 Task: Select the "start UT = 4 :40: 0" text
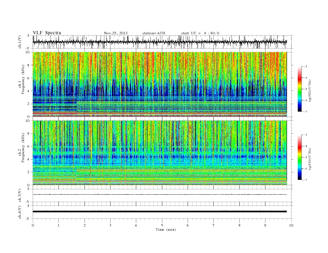[200, 33]
